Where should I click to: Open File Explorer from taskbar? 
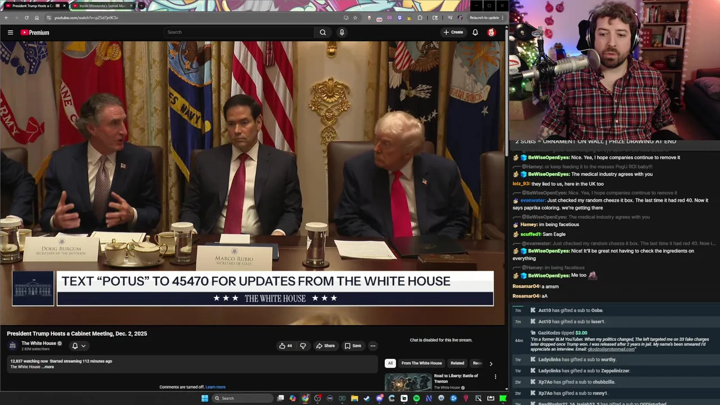[x=354, y=398]
